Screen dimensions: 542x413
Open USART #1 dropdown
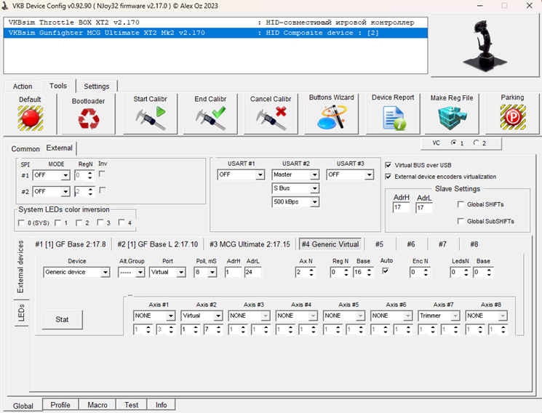click(x=260, y=175)
